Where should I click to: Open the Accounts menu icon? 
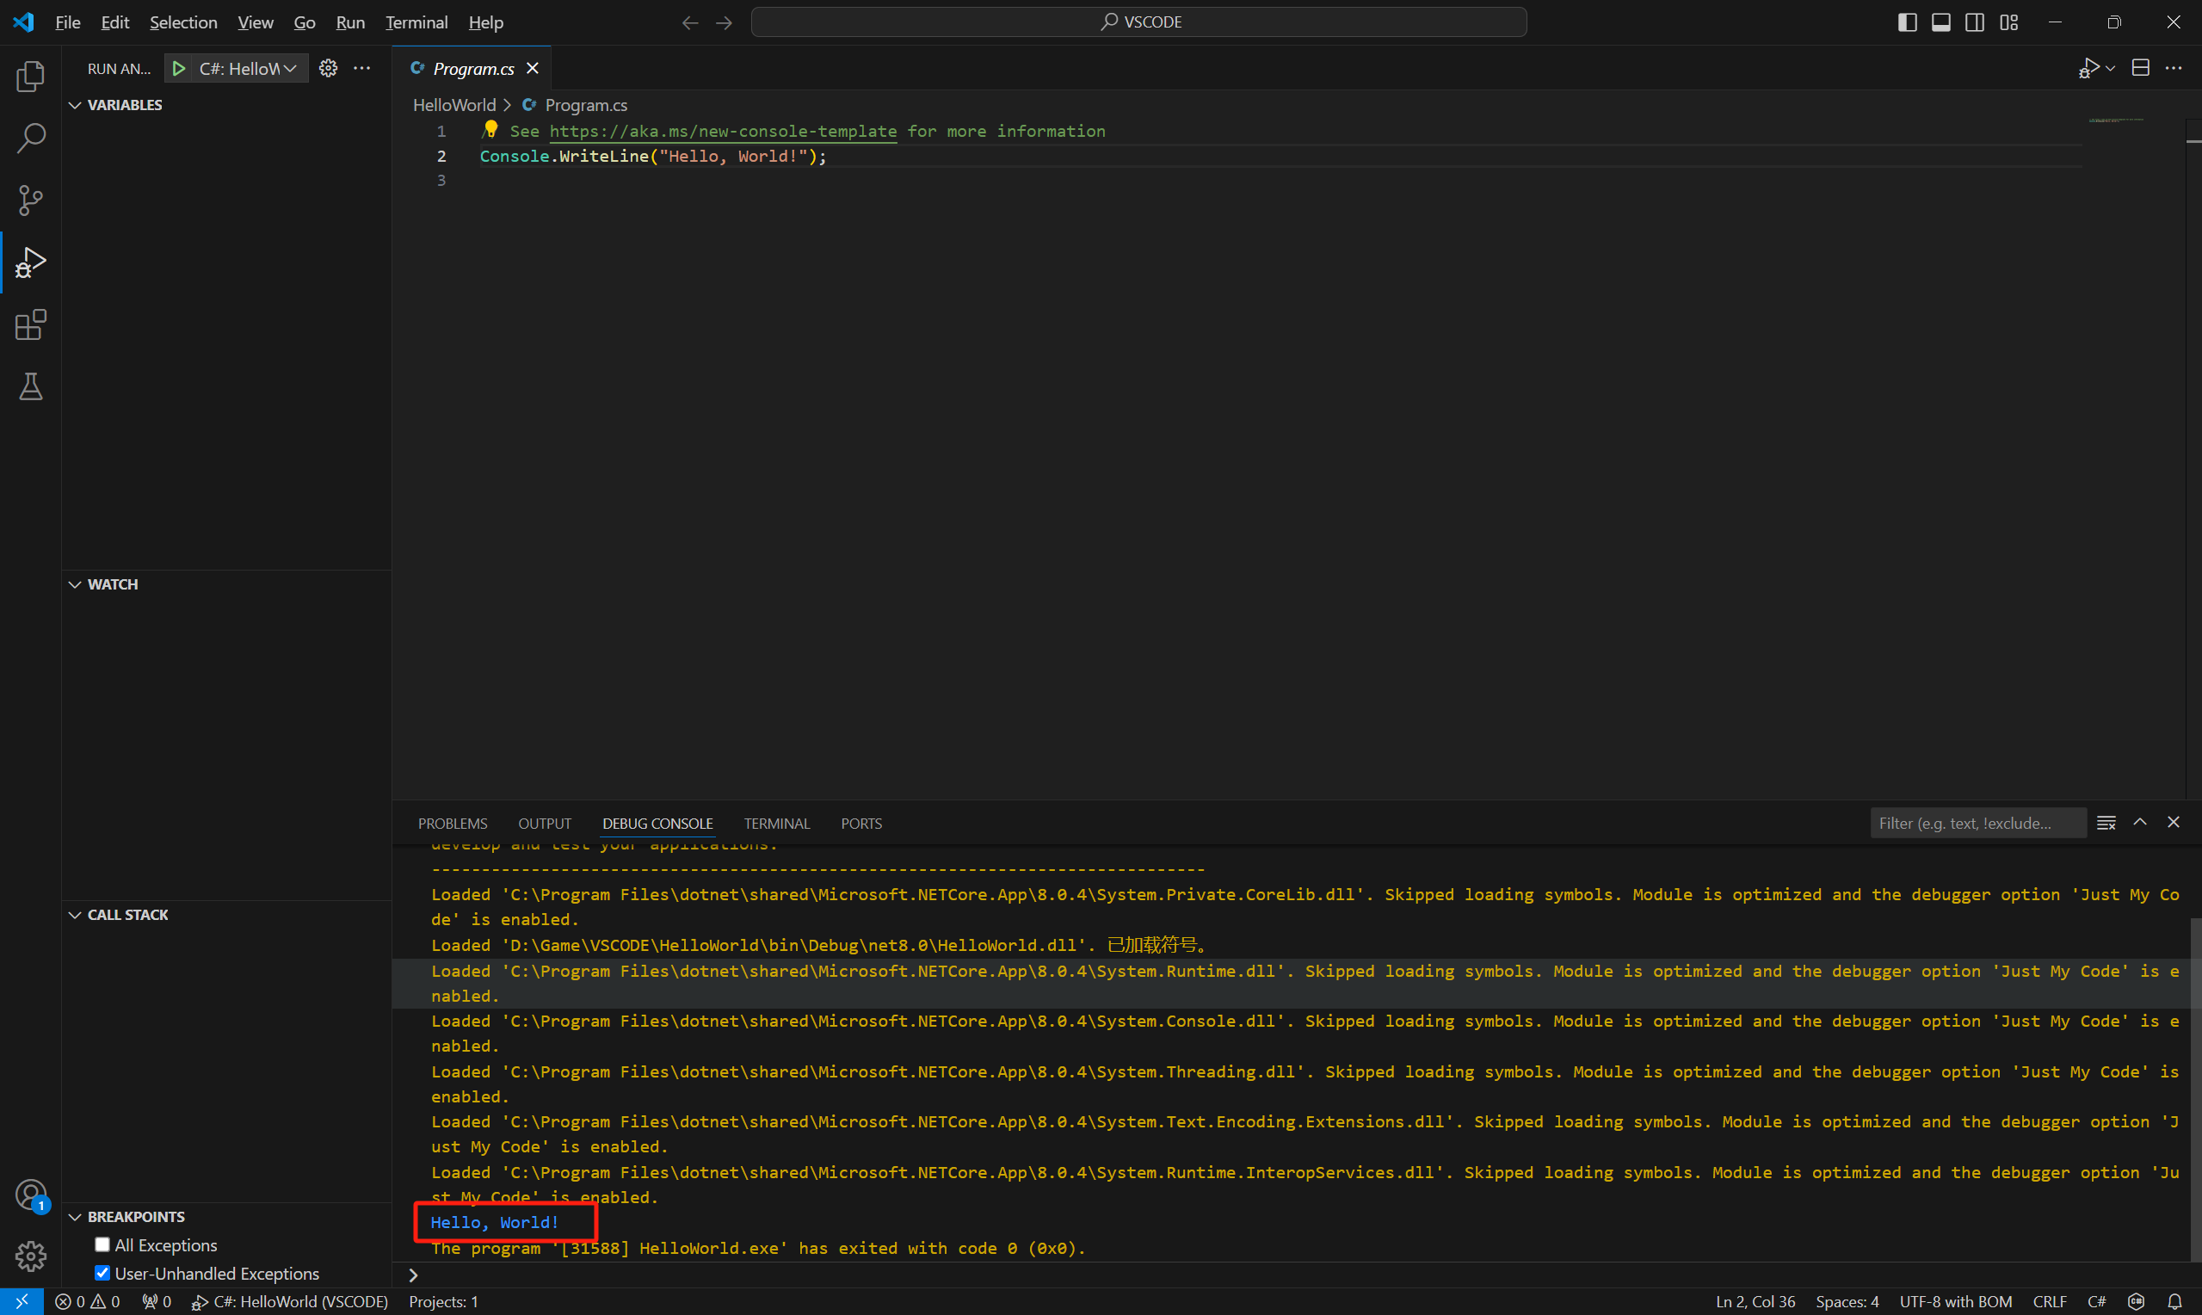tap(31, 1195)
